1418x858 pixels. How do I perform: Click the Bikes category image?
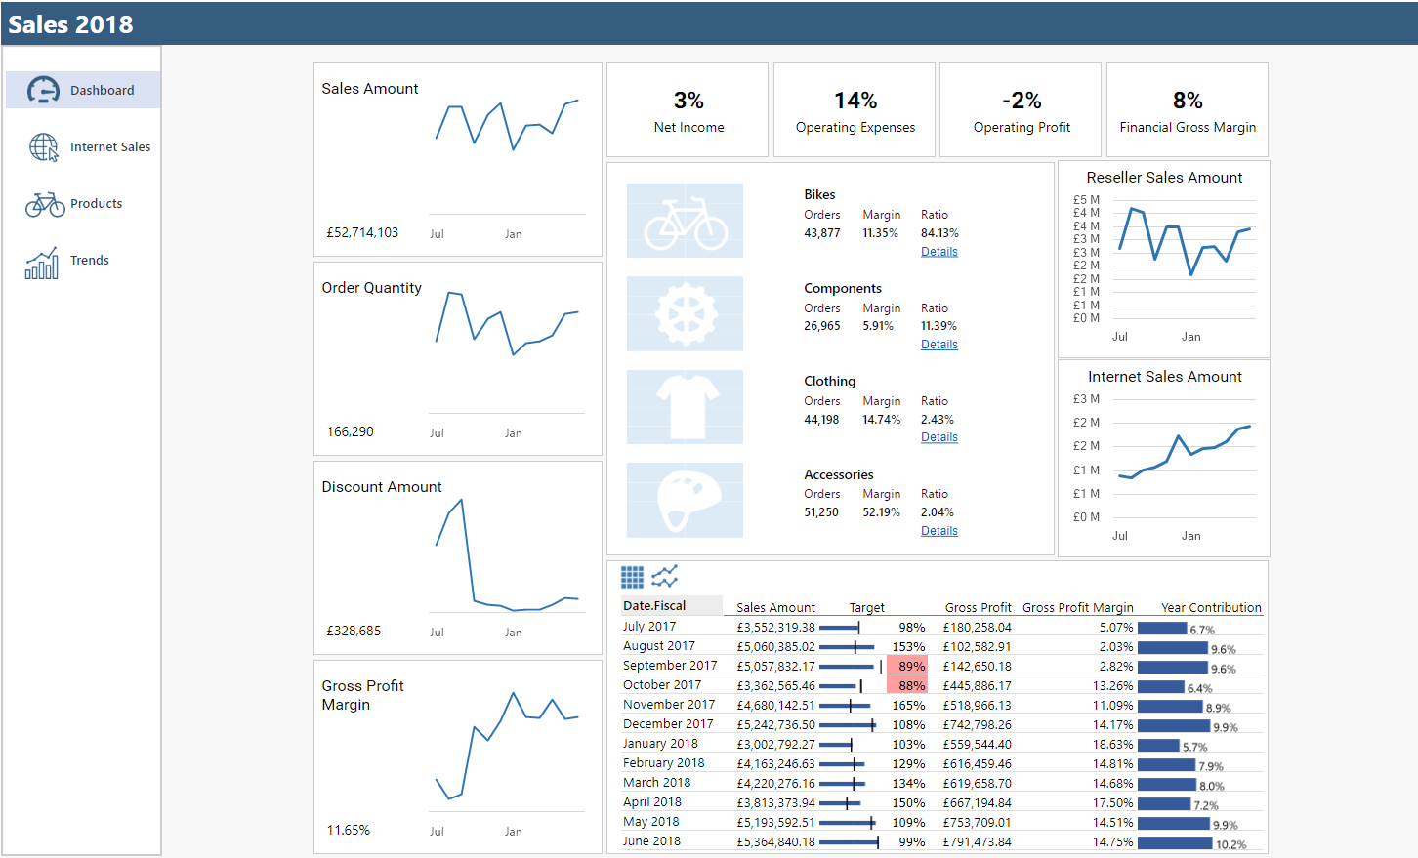685,222
